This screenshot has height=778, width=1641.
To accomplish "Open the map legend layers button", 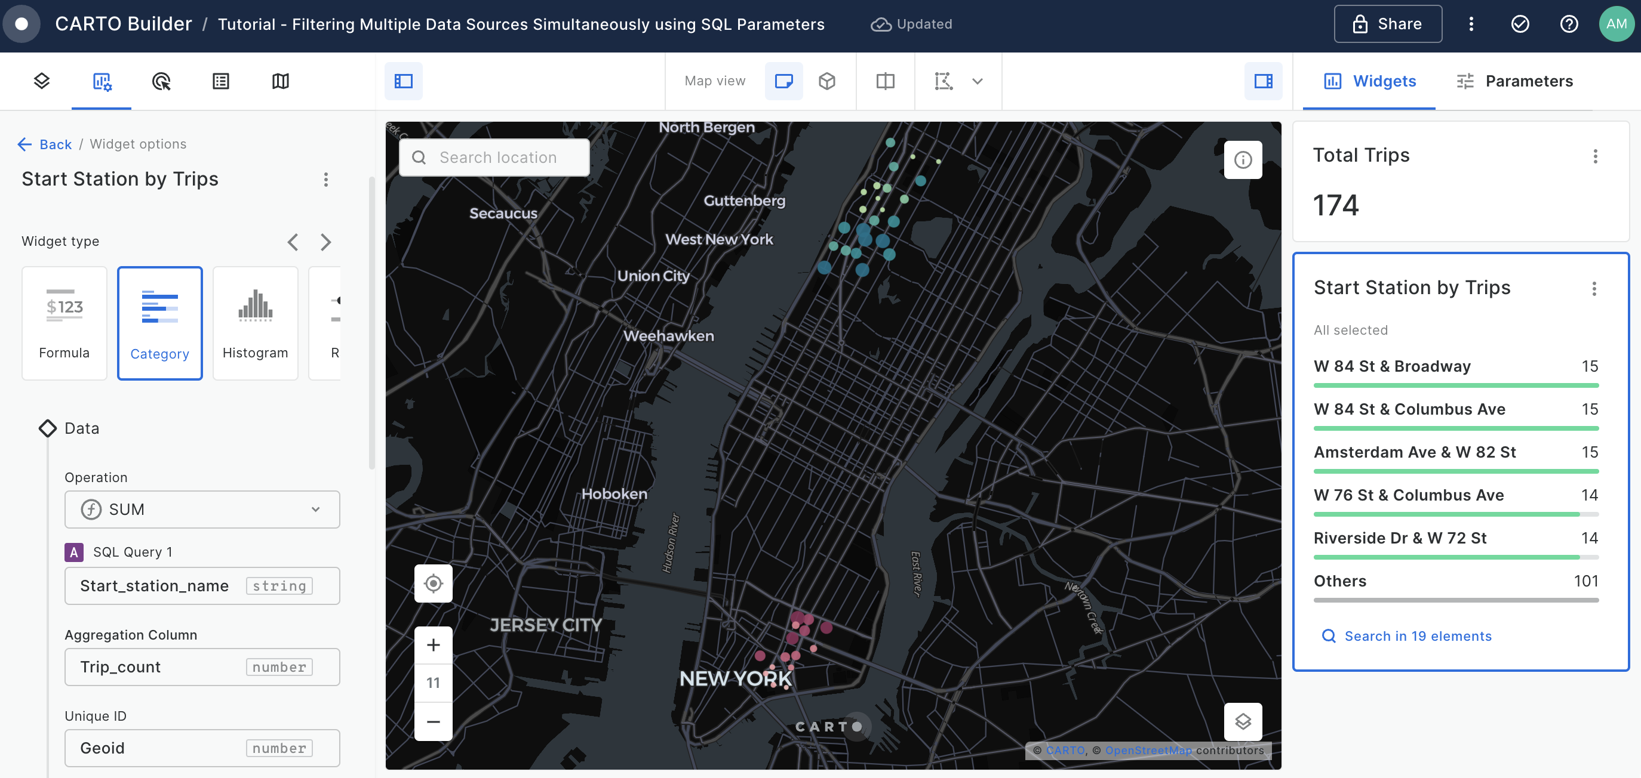I will point(1242,721).
